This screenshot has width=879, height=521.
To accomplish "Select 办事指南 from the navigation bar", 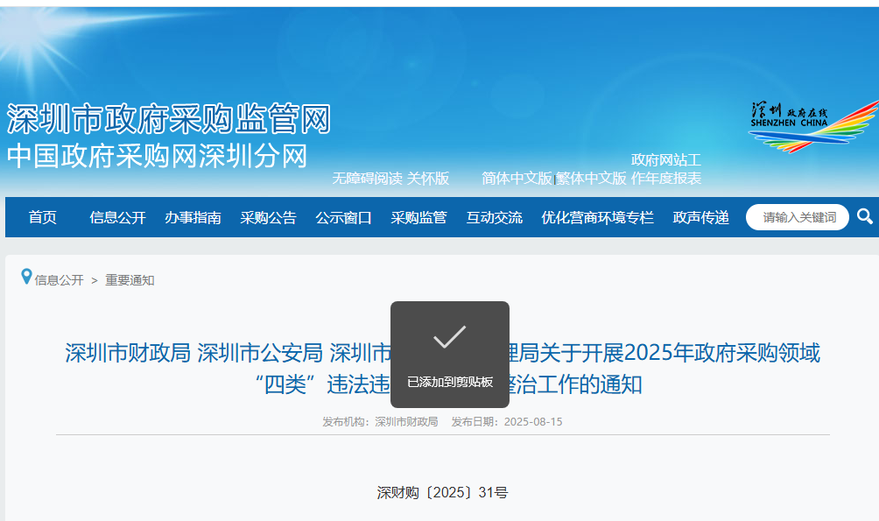I will click(x=193, y=216).
